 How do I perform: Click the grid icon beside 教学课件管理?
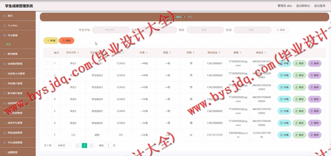pyautogui.click(x=5, y=94)
